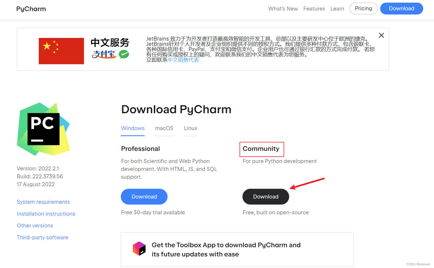Open System requirements link
This screenshot has width=434, height=268.
click(43, 202)
